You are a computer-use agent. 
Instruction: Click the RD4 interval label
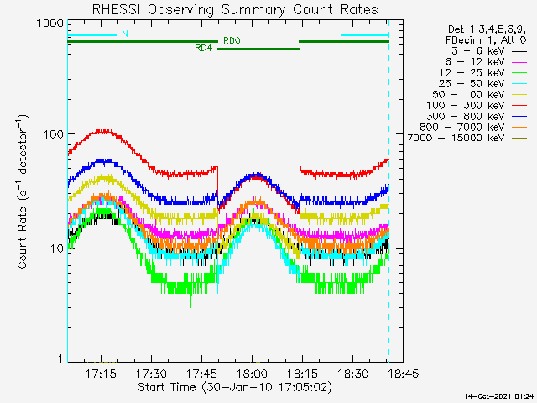coord(203,49)
